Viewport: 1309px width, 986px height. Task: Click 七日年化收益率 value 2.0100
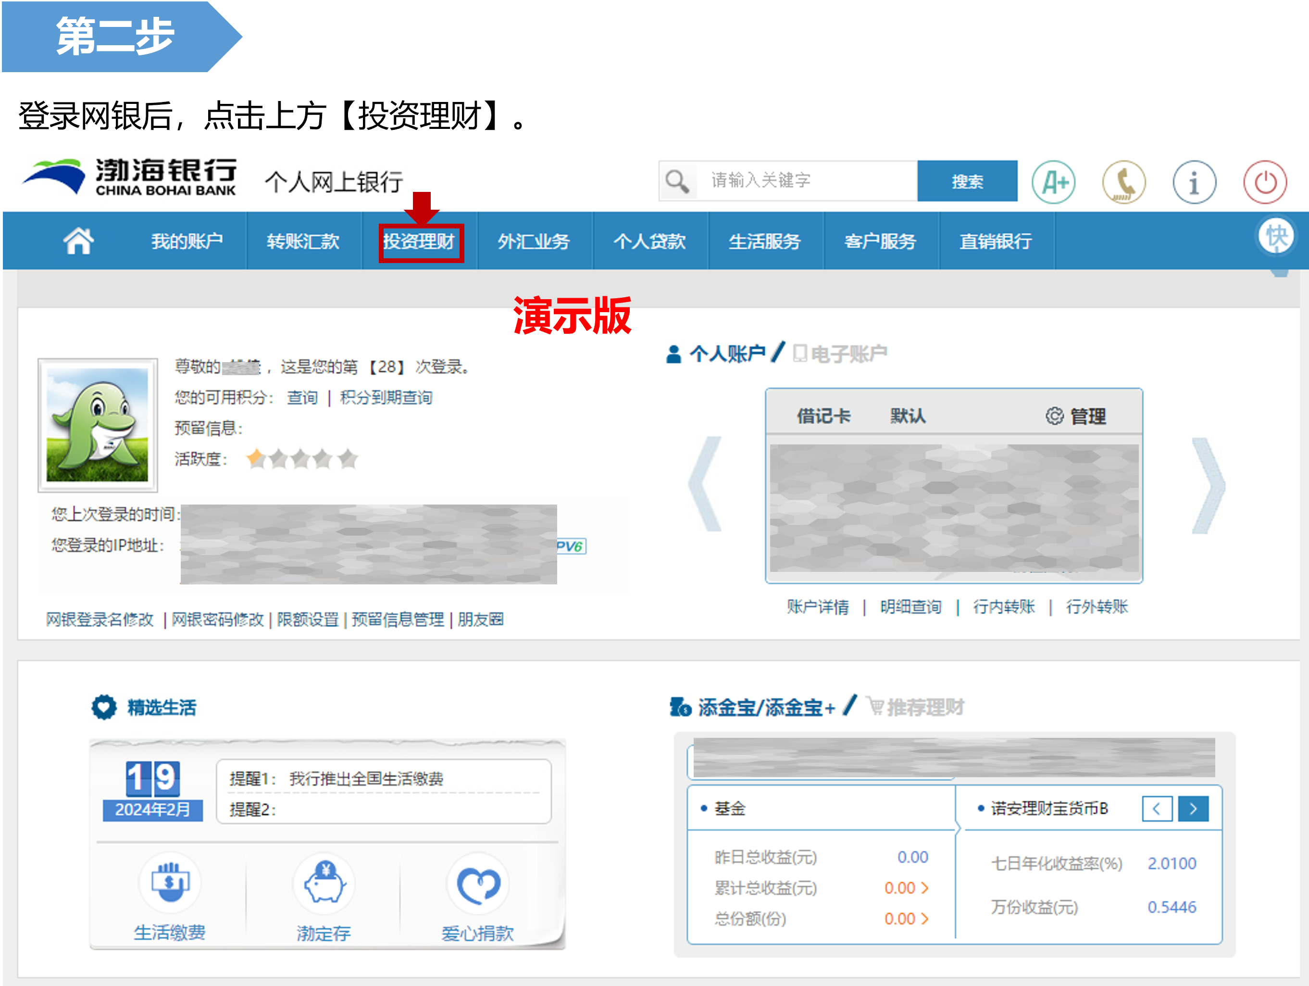click(1172, 863)
